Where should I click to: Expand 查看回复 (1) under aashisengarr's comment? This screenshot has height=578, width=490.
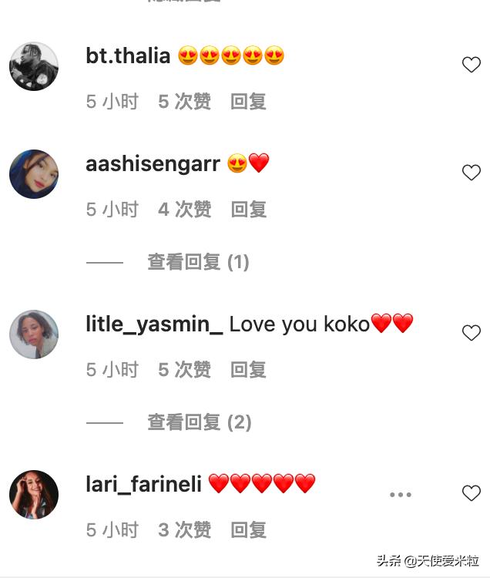198,262
